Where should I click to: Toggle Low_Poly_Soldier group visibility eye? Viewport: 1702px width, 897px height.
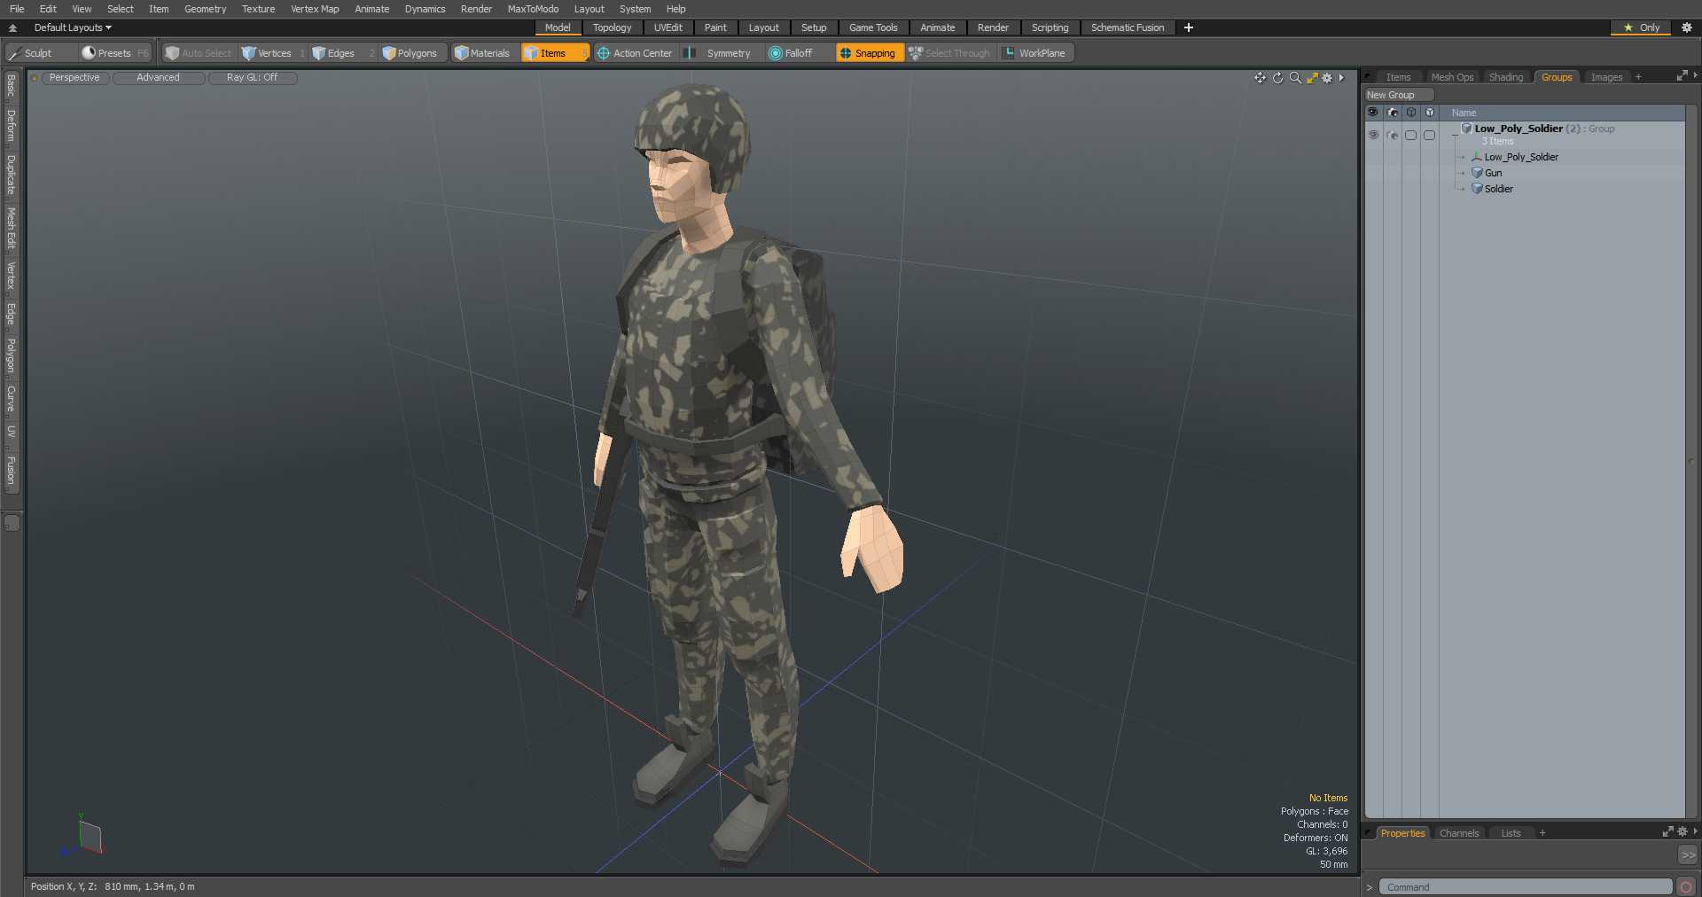1373,135
